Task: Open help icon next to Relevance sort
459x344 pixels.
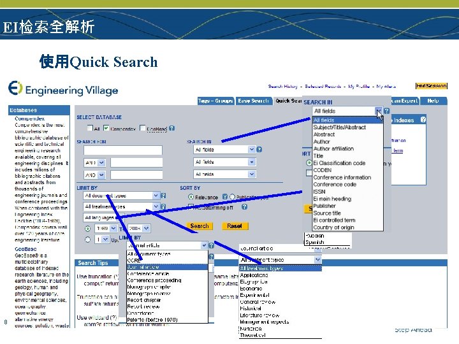Action: (225, 197)
